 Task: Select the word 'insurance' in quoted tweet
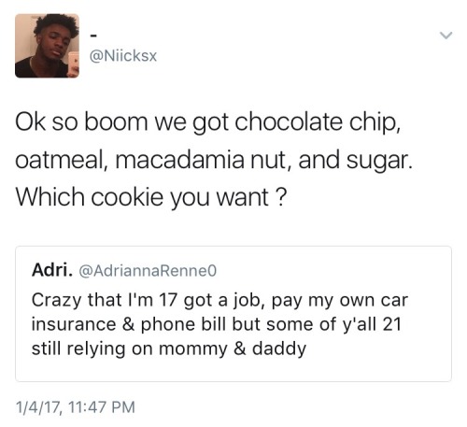(74, 324)
